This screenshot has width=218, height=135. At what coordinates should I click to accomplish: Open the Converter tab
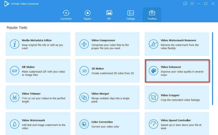click(x=66, y=15)
